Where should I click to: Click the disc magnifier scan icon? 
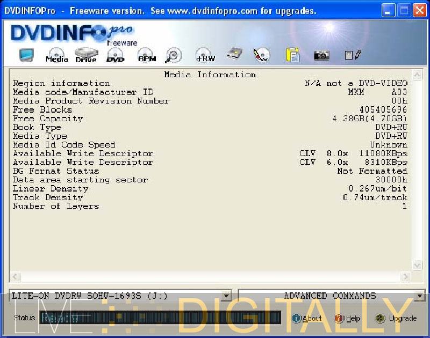(174, 55)
